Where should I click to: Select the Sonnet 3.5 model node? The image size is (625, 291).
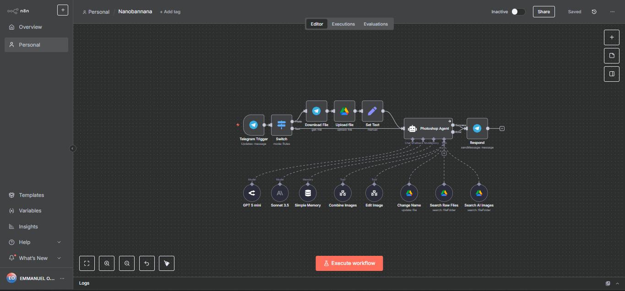(280, 193)
